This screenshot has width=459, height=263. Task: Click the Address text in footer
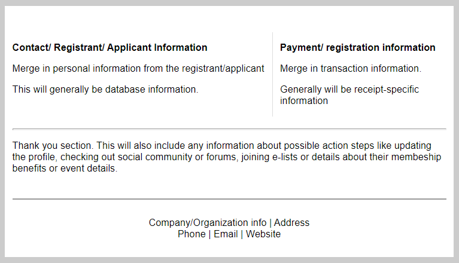click(291, 223)
